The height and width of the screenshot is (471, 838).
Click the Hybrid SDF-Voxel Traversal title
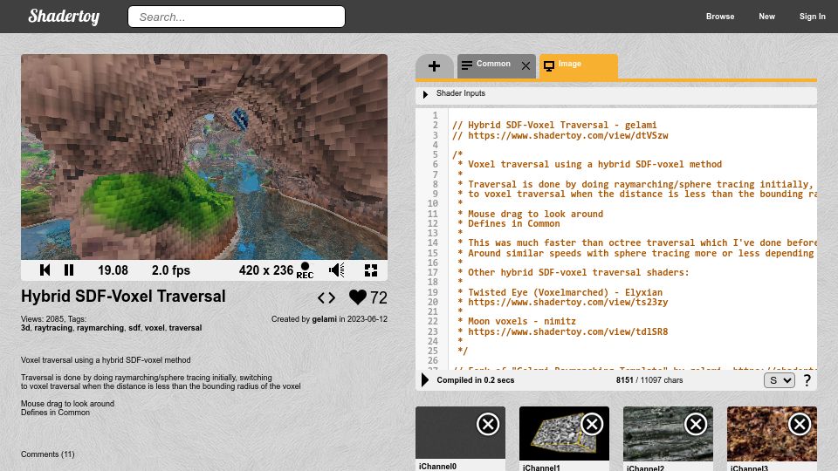click(123, 297)
